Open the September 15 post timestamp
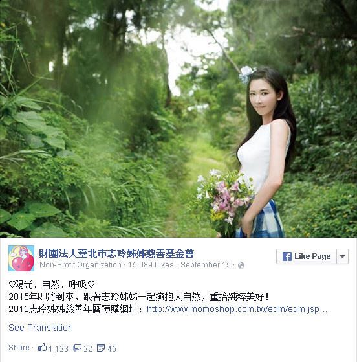 (206, 265)
